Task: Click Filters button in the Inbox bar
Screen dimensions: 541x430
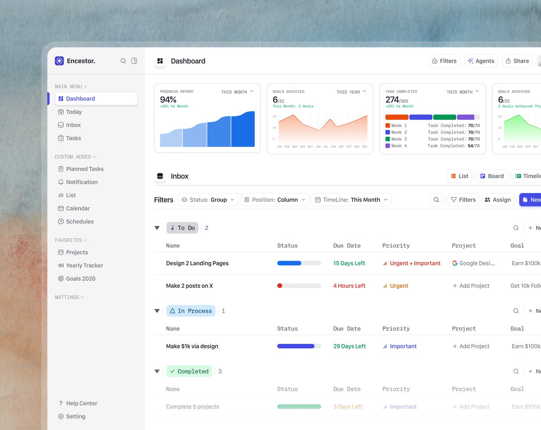Action: [x=463, y=200]
